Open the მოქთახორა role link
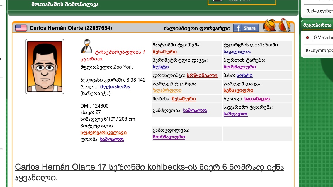 (x=115, y=86)
